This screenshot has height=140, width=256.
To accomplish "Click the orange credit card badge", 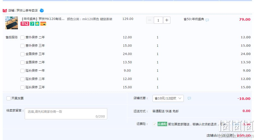I will tap(43, 24).
